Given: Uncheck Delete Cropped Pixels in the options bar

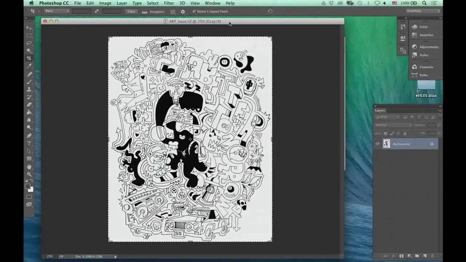Looking at the screenshot, I should [194, 11].
